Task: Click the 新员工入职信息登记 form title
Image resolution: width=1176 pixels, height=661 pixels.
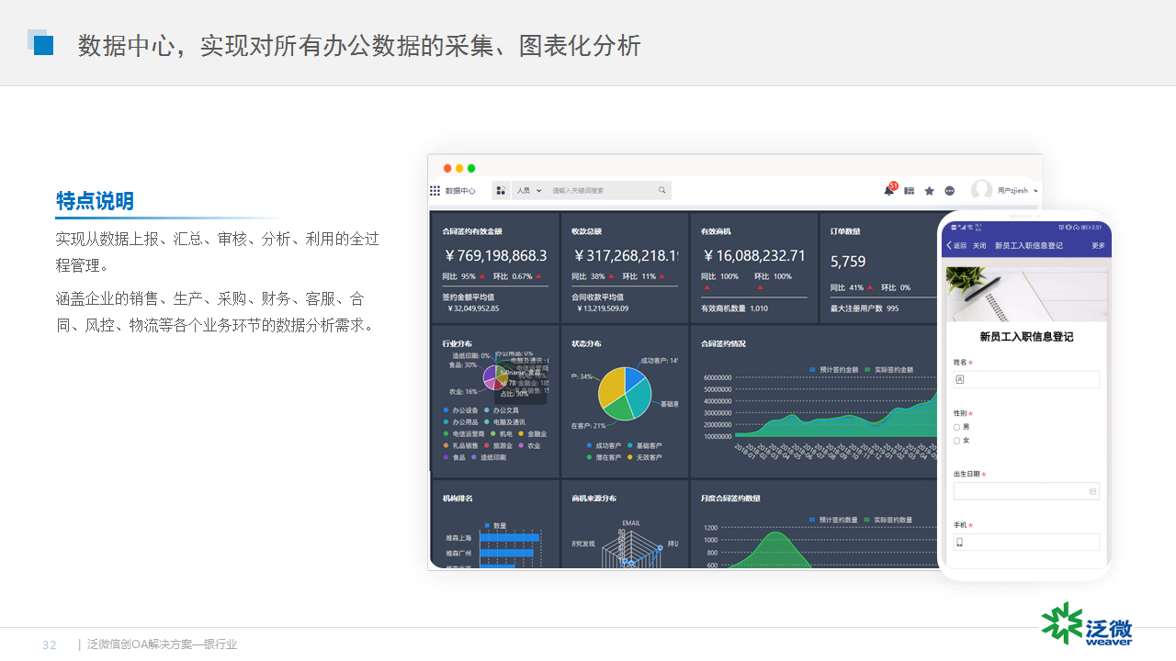Action: (1026, 337)
